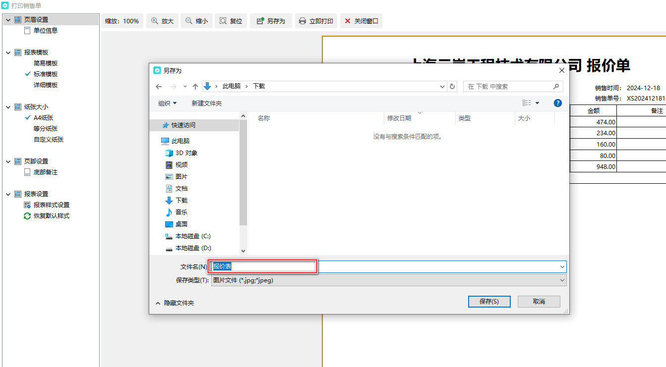Select the standard template (标准模板) option
This screenshot has height=367, width=666.
[46, 74]
